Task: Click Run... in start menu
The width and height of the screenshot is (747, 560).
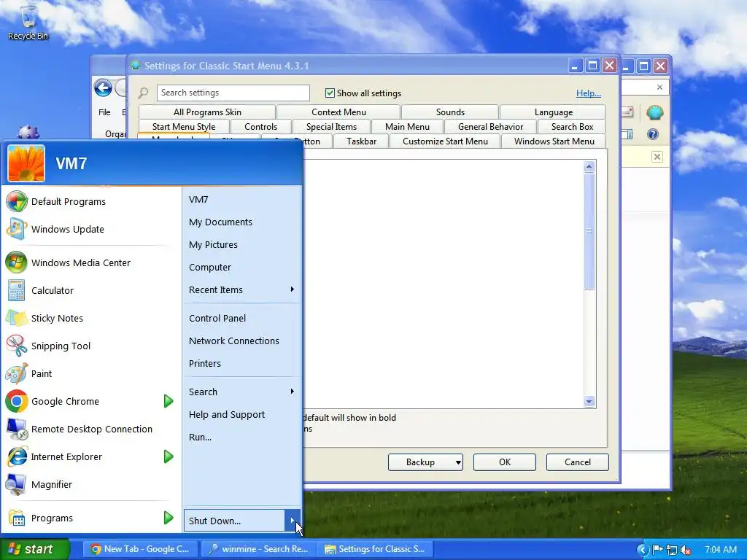Action: [242, 437]
